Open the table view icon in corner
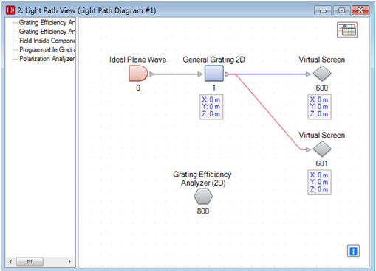The height and width of the screenshot is (271, 376). point(347,30)
